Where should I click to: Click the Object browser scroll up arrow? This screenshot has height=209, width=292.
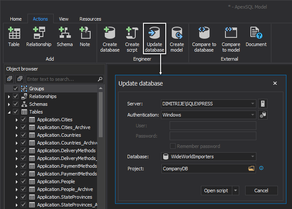click(100, 88)
